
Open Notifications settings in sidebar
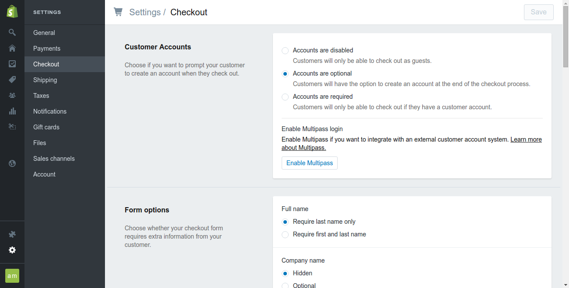[x=50, y=111]
